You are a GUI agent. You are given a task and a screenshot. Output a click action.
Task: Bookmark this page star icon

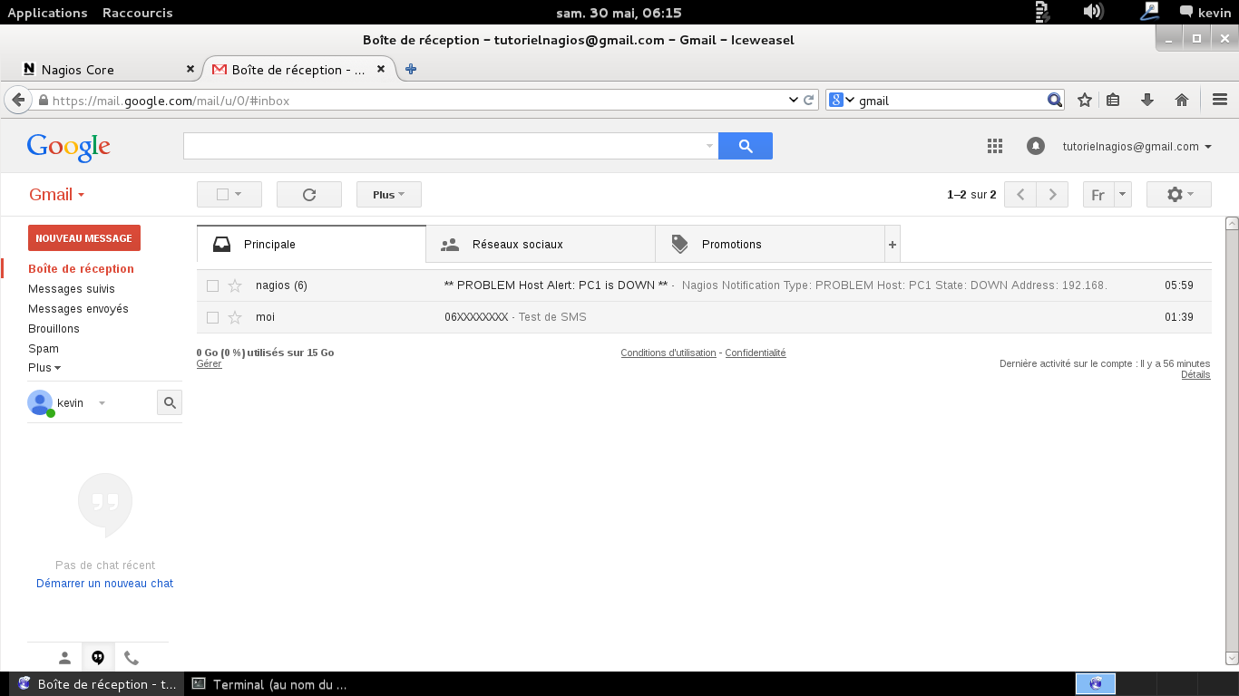click(x=1084, y=100)
